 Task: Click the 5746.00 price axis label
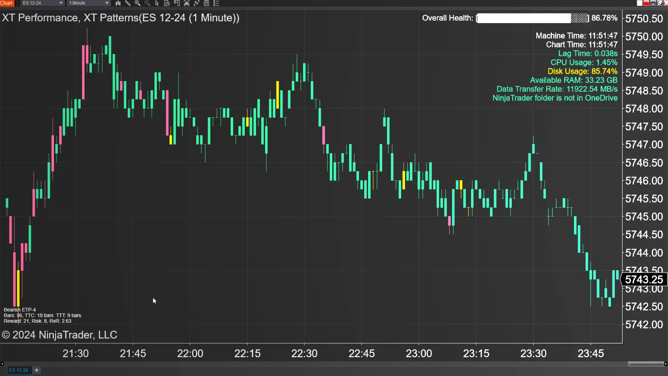[644, 181]
